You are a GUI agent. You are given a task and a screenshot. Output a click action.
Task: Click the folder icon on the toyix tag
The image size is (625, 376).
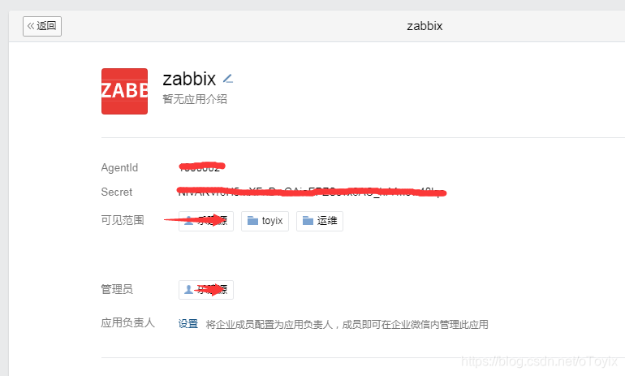252,221
